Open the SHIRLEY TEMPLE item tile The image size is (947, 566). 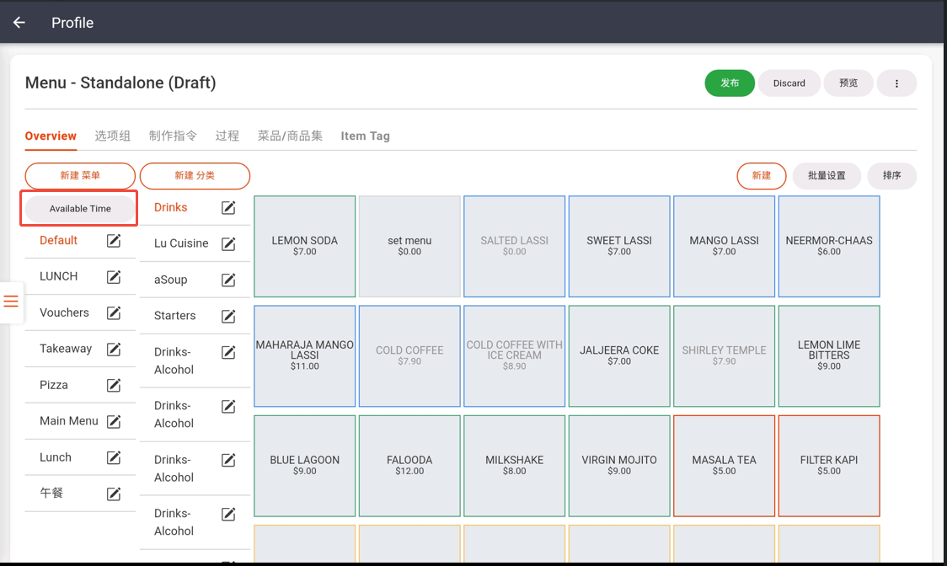[x=724, y=356]
